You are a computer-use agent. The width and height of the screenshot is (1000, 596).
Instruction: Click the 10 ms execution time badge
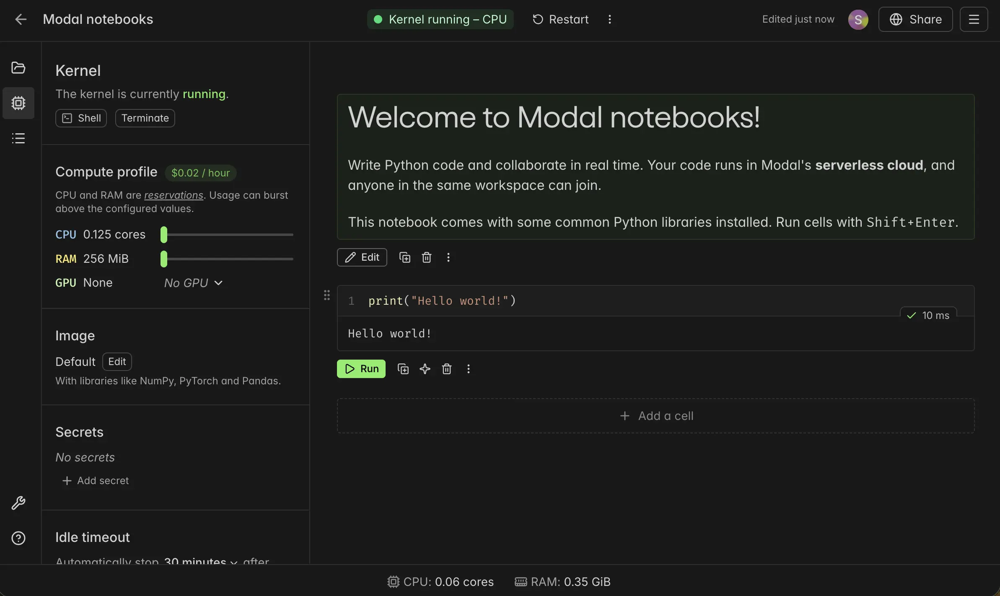928,316
